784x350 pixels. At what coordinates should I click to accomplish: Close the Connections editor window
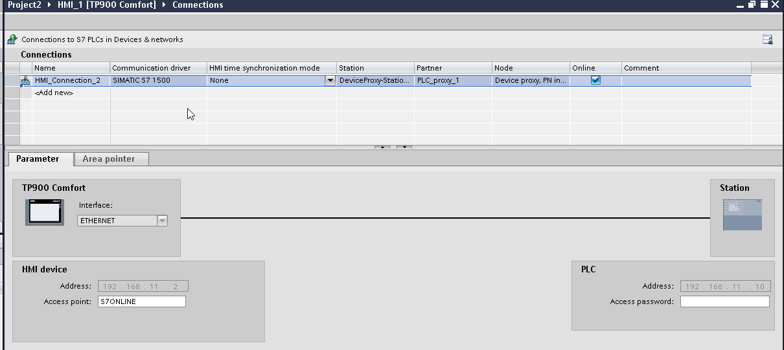775,5
